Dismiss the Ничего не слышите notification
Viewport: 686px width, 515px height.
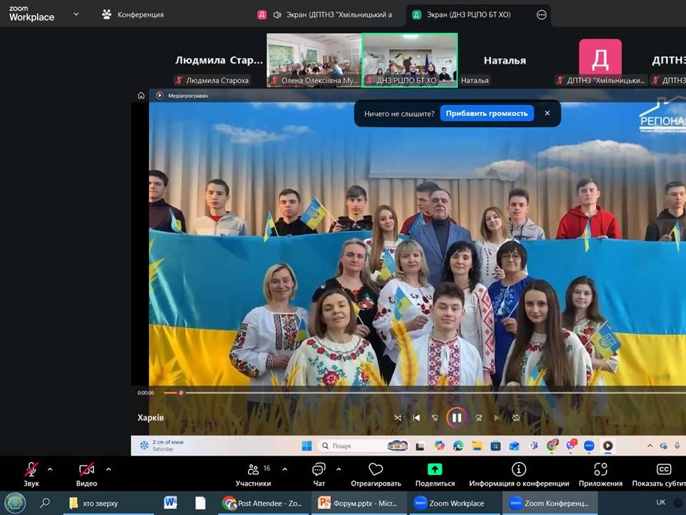547,113
